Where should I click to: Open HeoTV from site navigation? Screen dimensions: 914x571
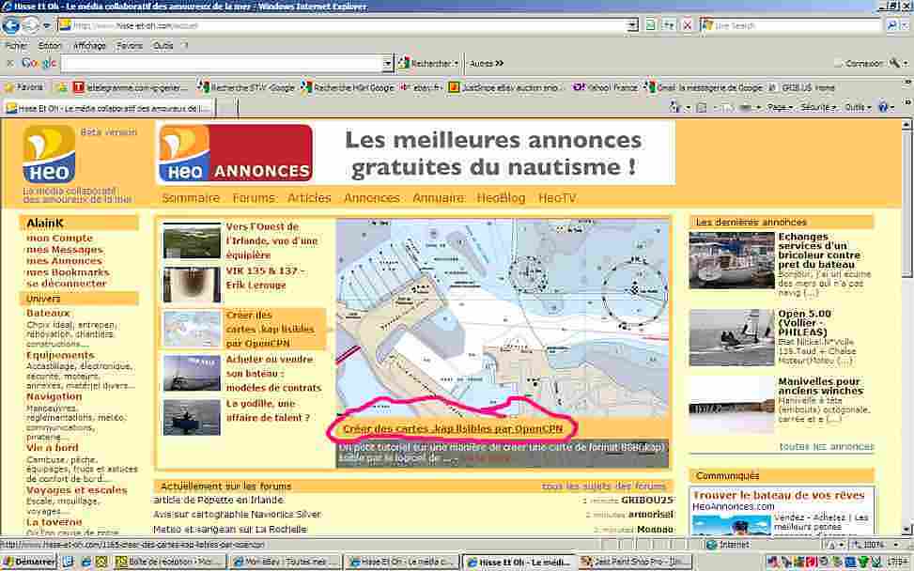coord(557,197)
